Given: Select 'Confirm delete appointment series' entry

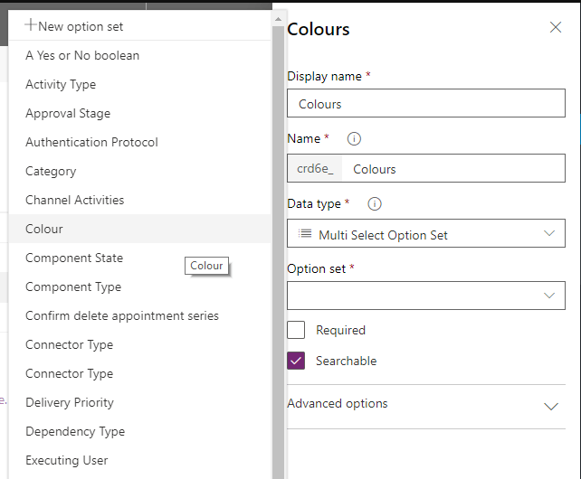Looking at the screenshot, I should [x=140, y=315].
